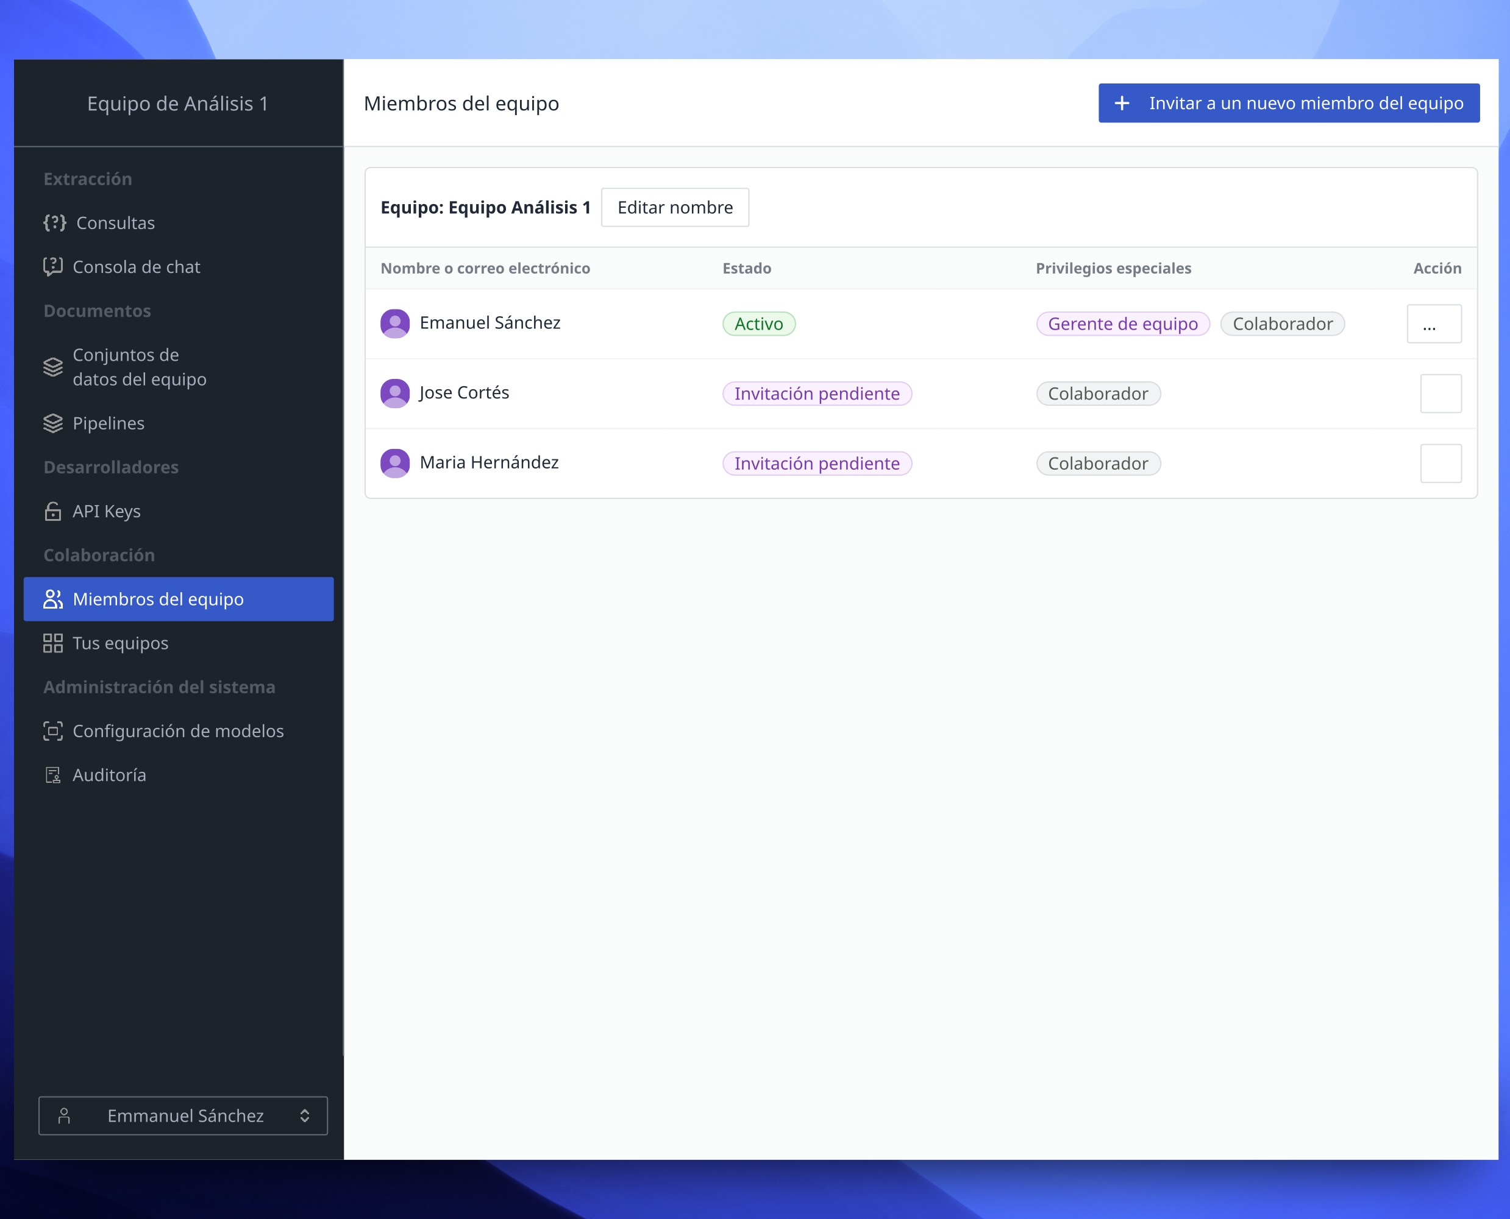Click Jose Cortés's Invitación pendiente badge
This screenshot has width=1510, height=1219.
817,393
